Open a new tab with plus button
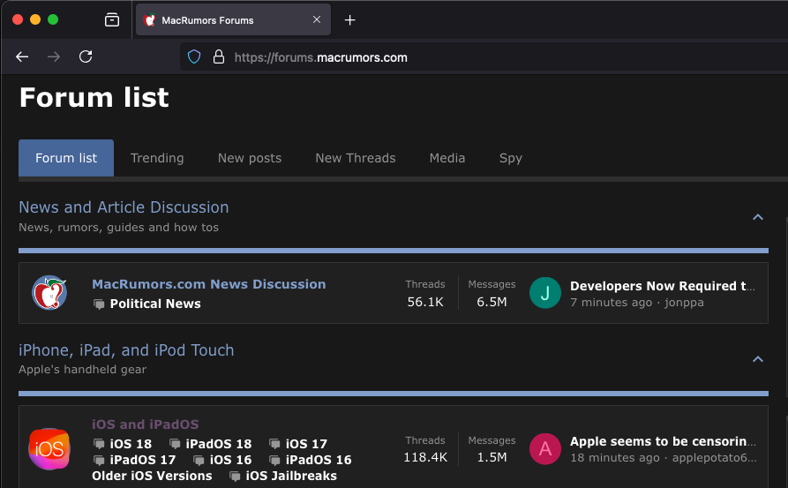The image size is (788, 488). point(350,20)
